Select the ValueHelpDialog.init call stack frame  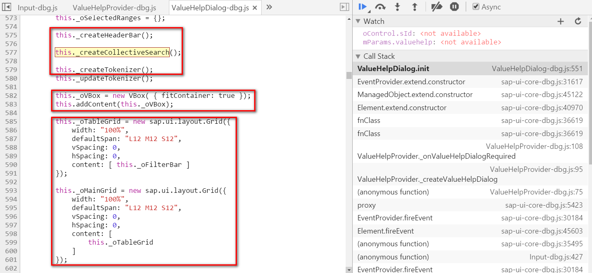(x=470, y=69)
